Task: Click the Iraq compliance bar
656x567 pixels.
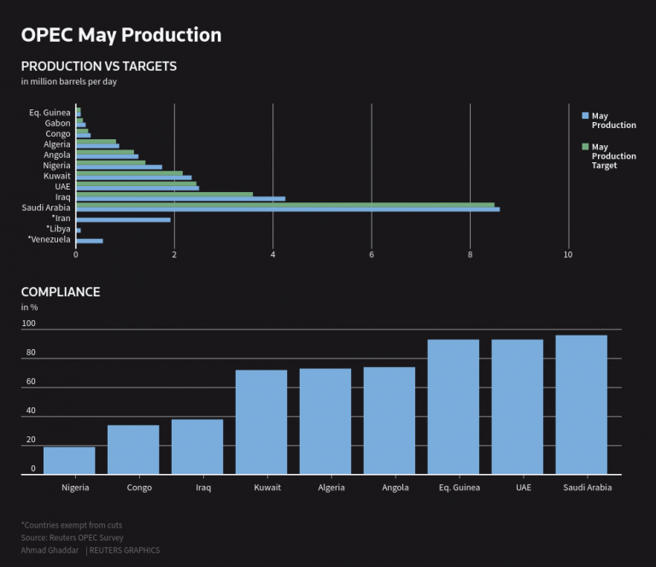Action: click(197, 447)
